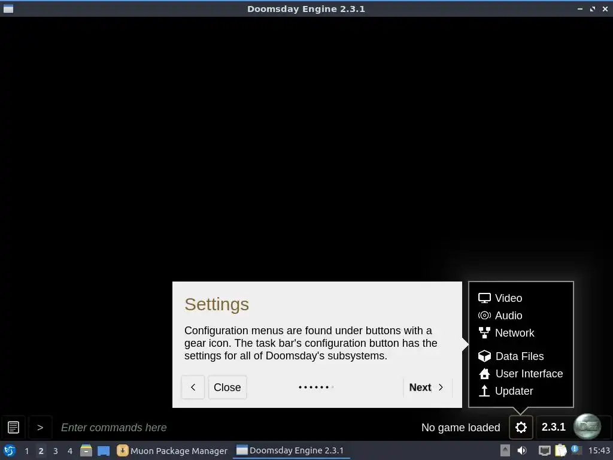Click the Enter commands here field

click(235, 427)
